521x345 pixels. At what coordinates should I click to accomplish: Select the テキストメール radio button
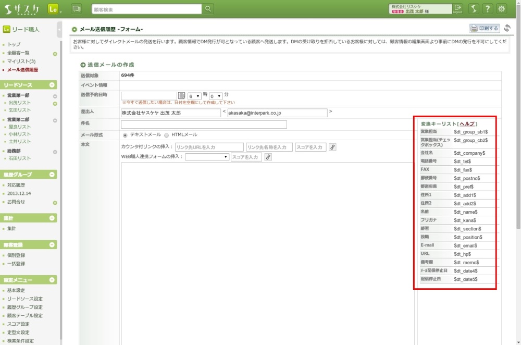coord(125,135)
